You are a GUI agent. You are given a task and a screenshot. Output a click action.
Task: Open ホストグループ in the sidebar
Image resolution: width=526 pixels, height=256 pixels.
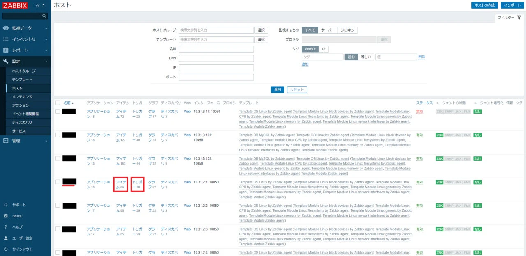pos(24,71)
